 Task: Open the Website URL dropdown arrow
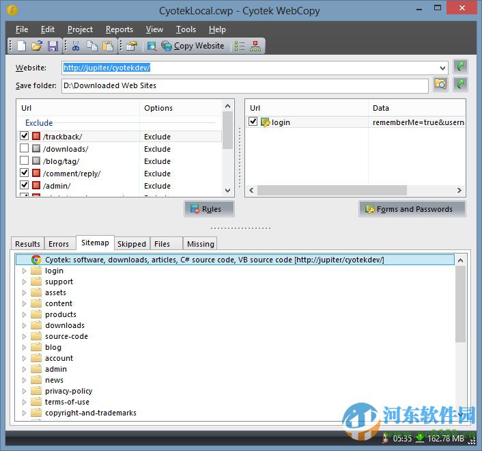(442, 68)
